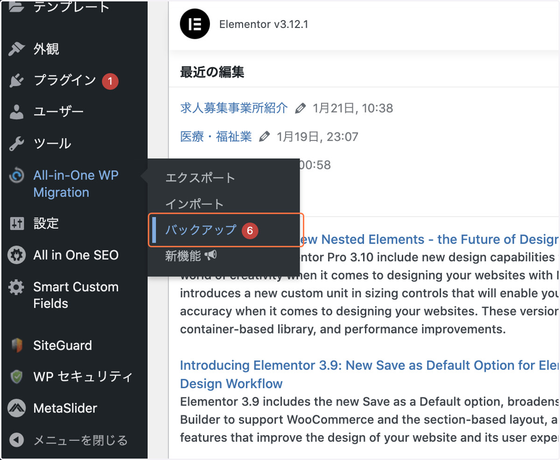Click メニューを閉じる to collapse sidebar
The width and height of the screenshot is (560, 460).
80,440
